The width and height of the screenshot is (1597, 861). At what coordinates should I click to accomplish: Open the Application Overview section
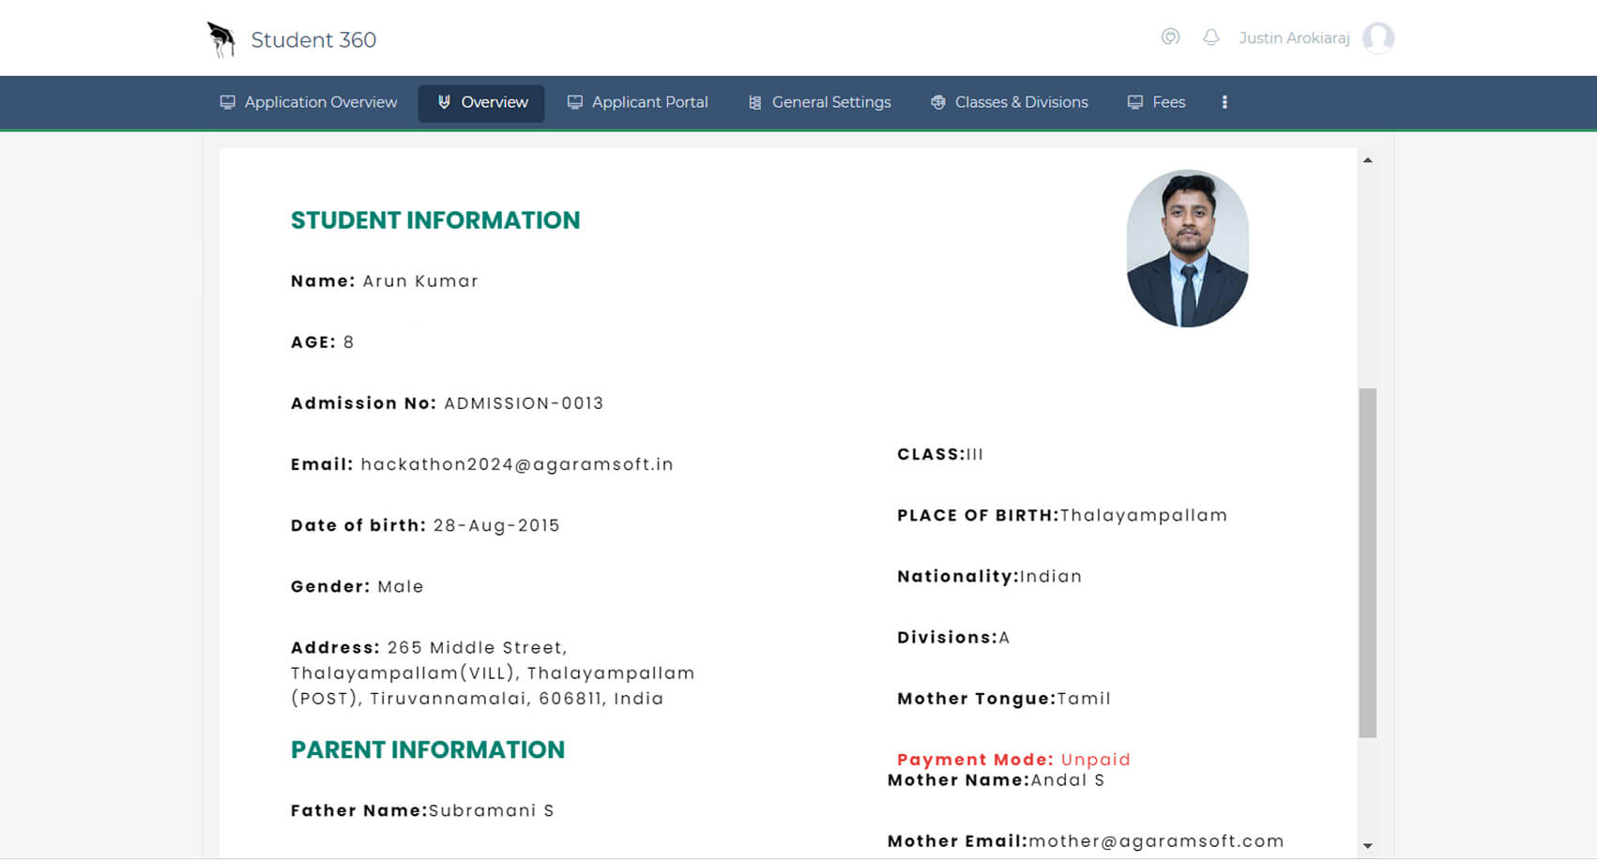(x=319, y=101)
